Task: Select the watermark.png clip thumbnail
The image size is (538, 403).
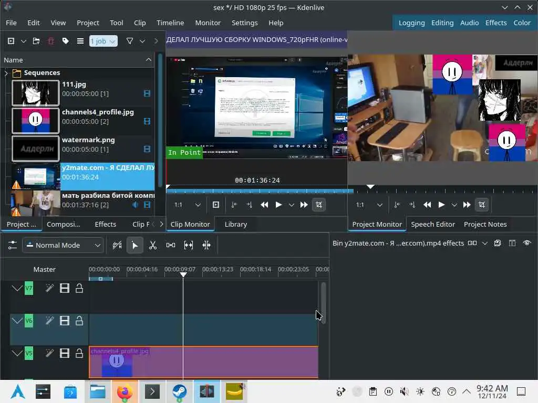Action: [x=35, y=149]
